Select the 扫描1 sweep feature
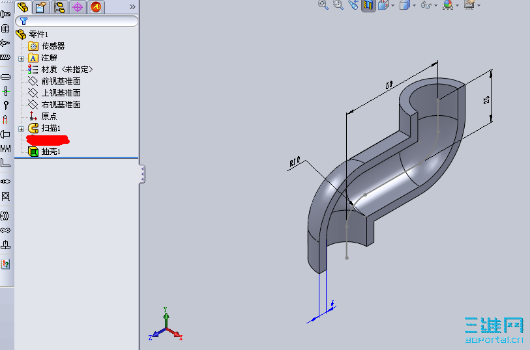 [44, 128]
